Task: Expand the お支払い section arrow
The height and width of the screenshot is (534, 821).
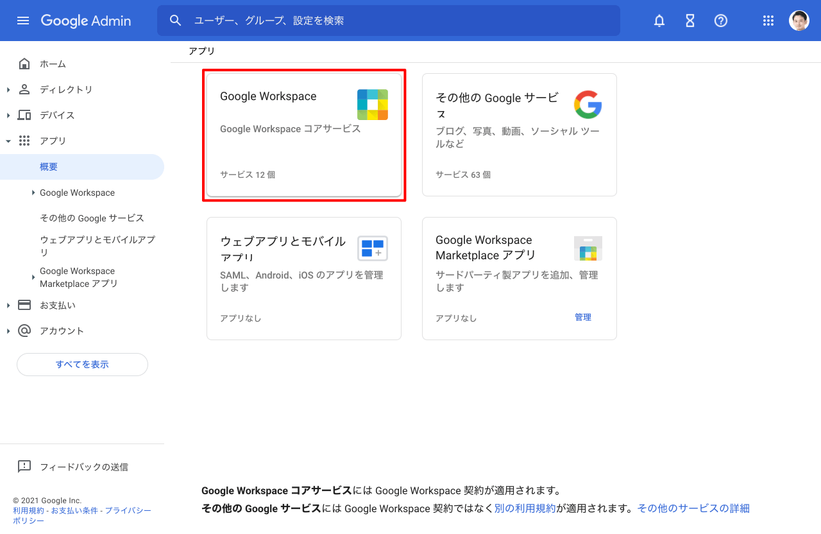Action: pyautogui.click(x=8, y=305)
